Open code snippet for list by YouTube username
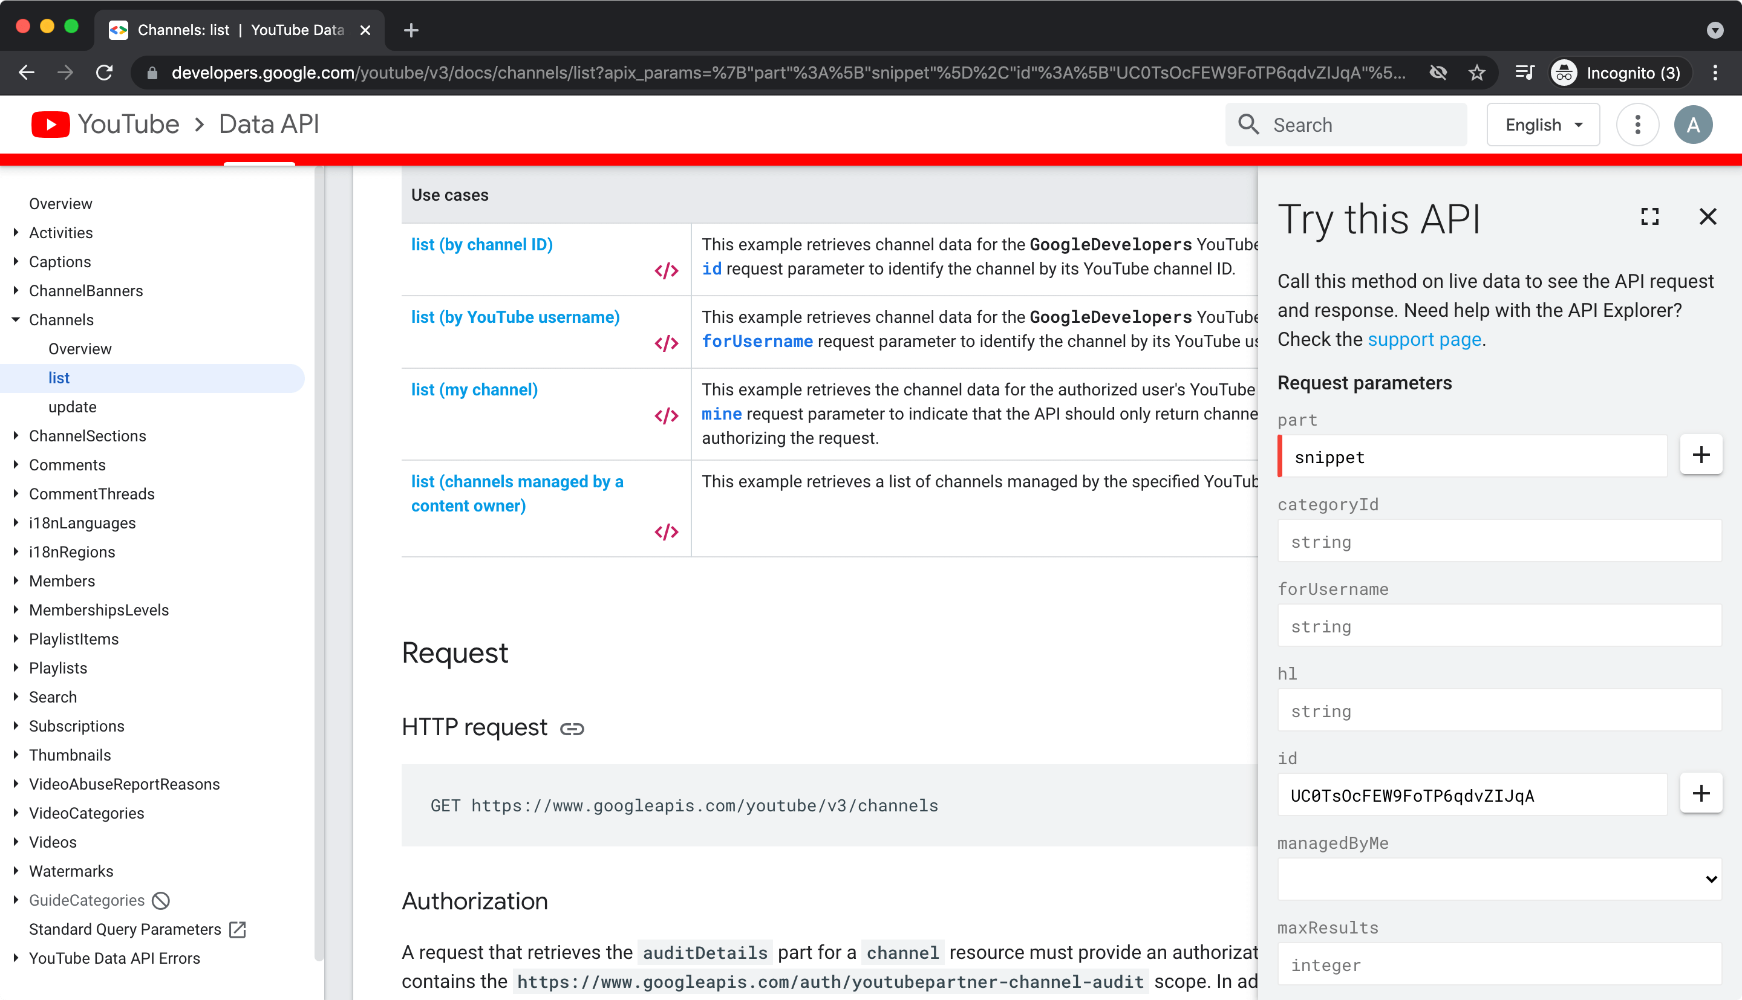Screen dimensions: 1742x1000 point(667,343)
